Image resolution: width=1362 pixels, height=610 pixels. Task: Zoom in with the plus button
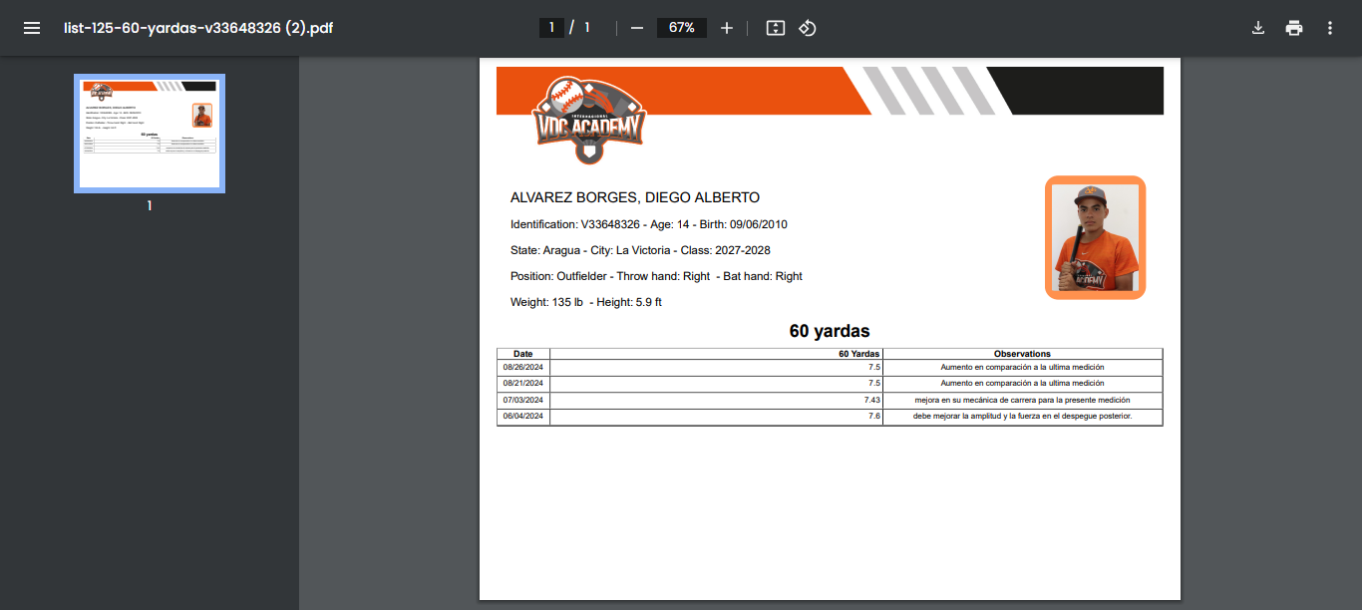tap(727, 28)
